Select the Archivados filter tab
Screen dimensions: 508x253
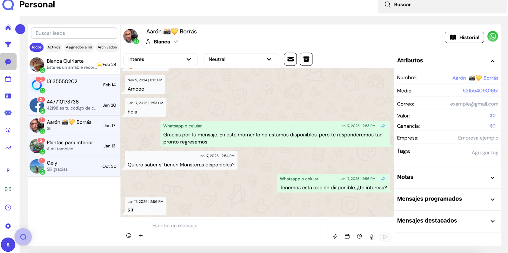107,47
